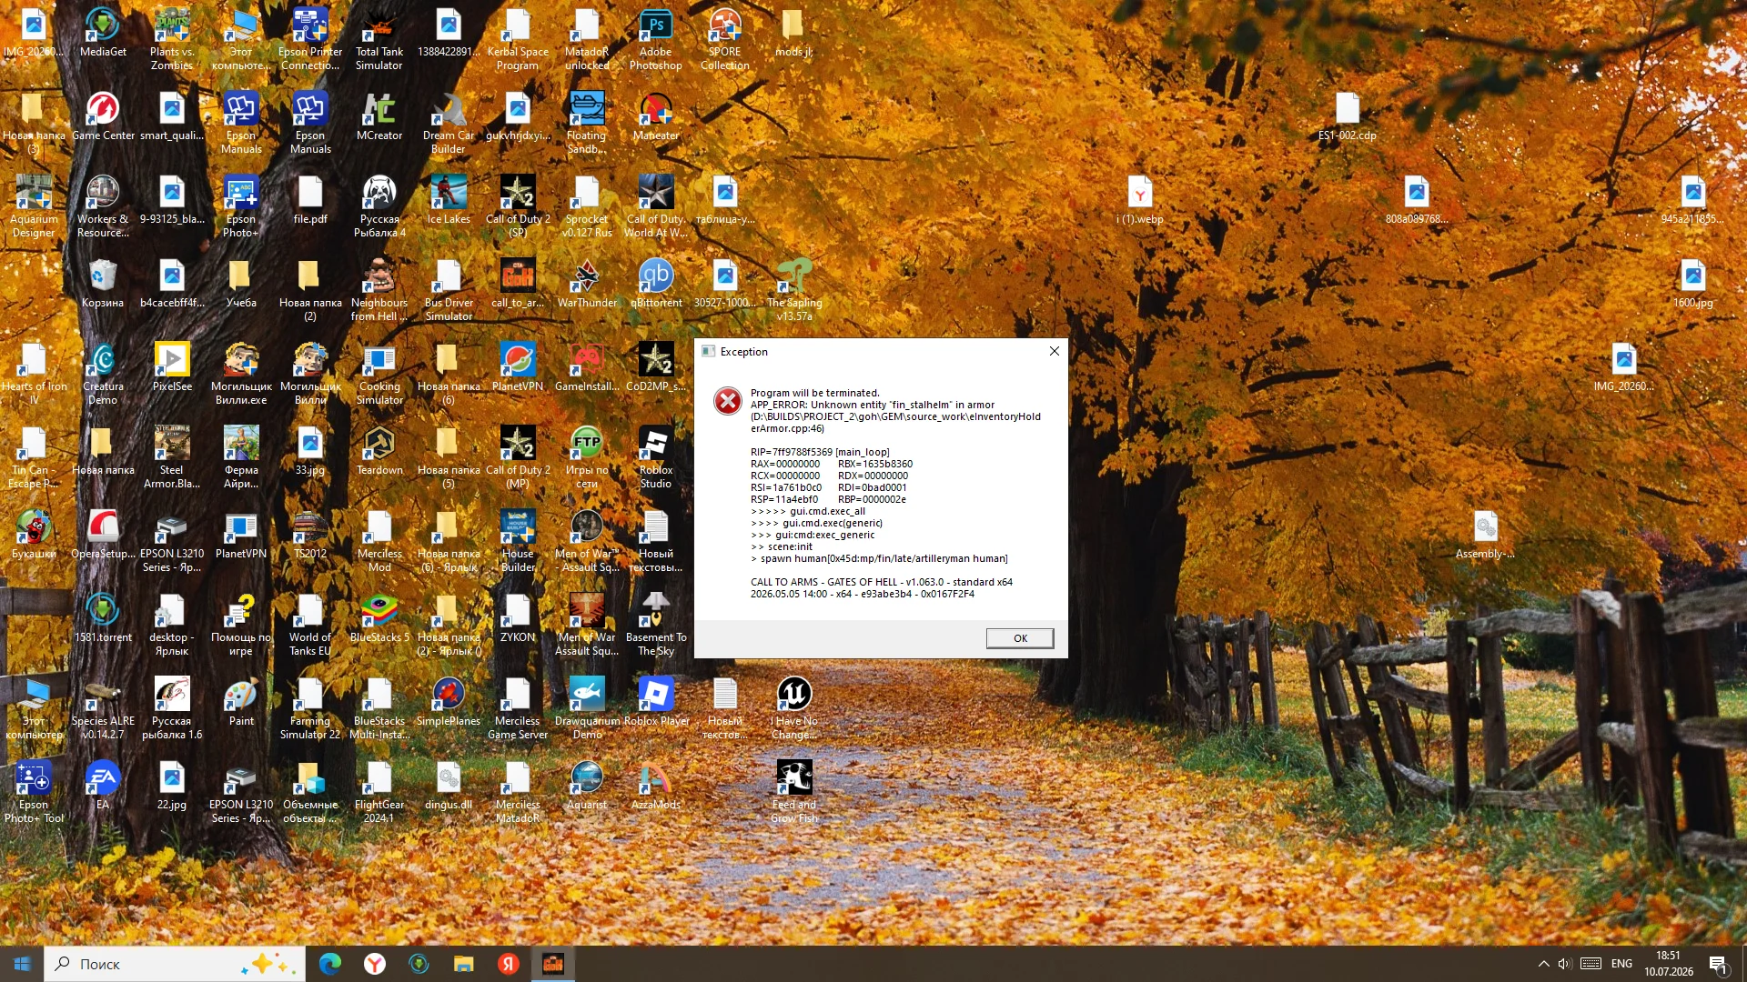
Task: Select the Maneater desktop icon
Action: pyautogui.click(x=656, y=116)
